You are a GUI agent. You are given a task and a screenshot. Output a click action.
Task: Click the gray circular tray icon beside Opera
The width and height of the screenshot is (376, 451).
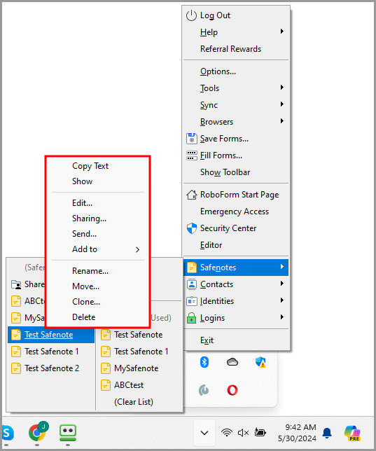coord(204,390)
